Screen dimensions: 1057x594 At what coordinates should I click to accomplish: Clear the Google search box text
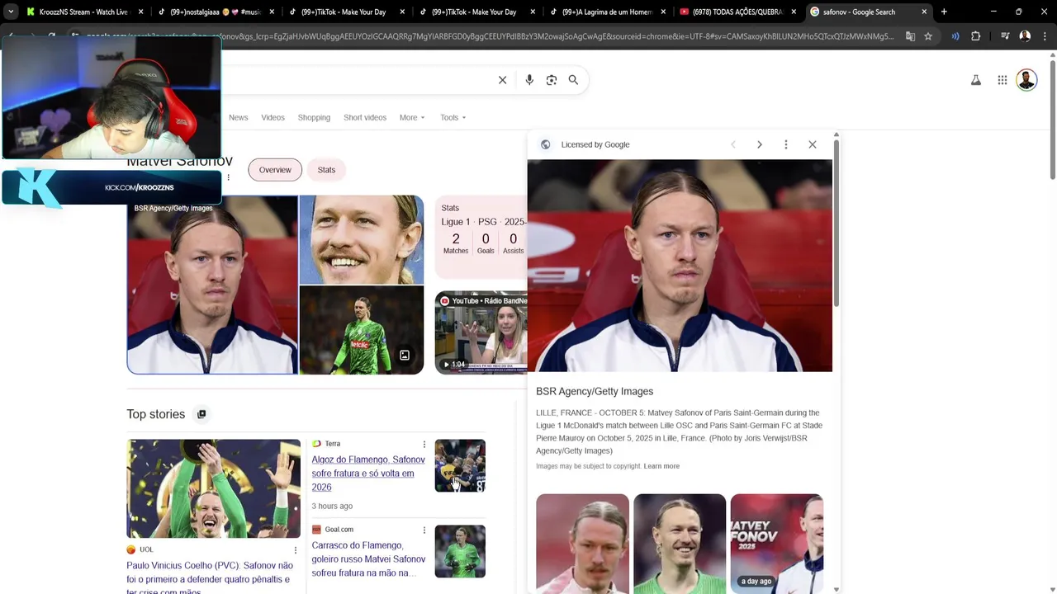502,80
